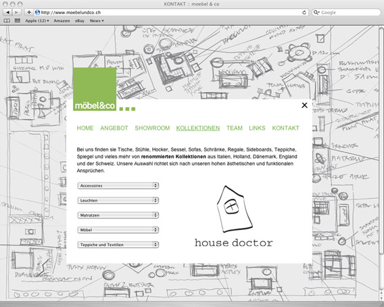Open the SHOWROOM section
The image size is (384, 307).
pos(152,128)
